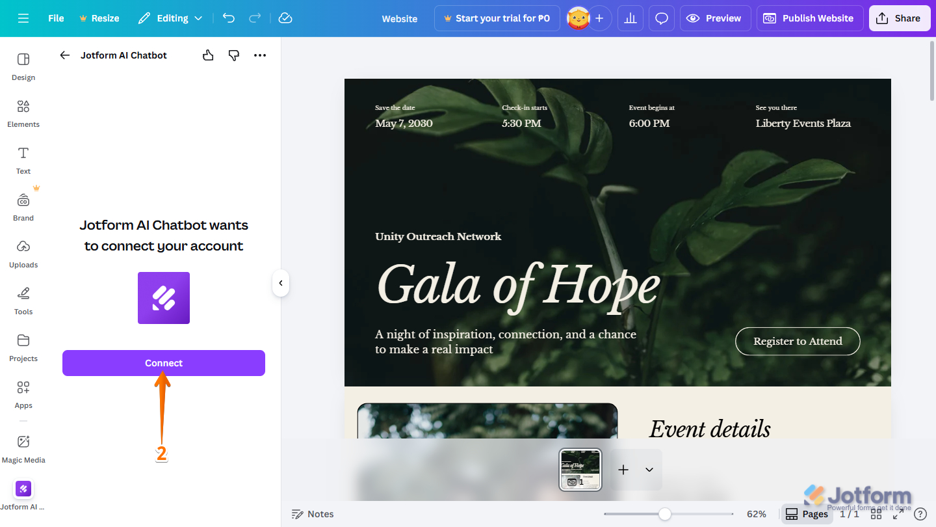Open the Uploads panel
Screen dimensions: 936x527
[x=23, y=254]
